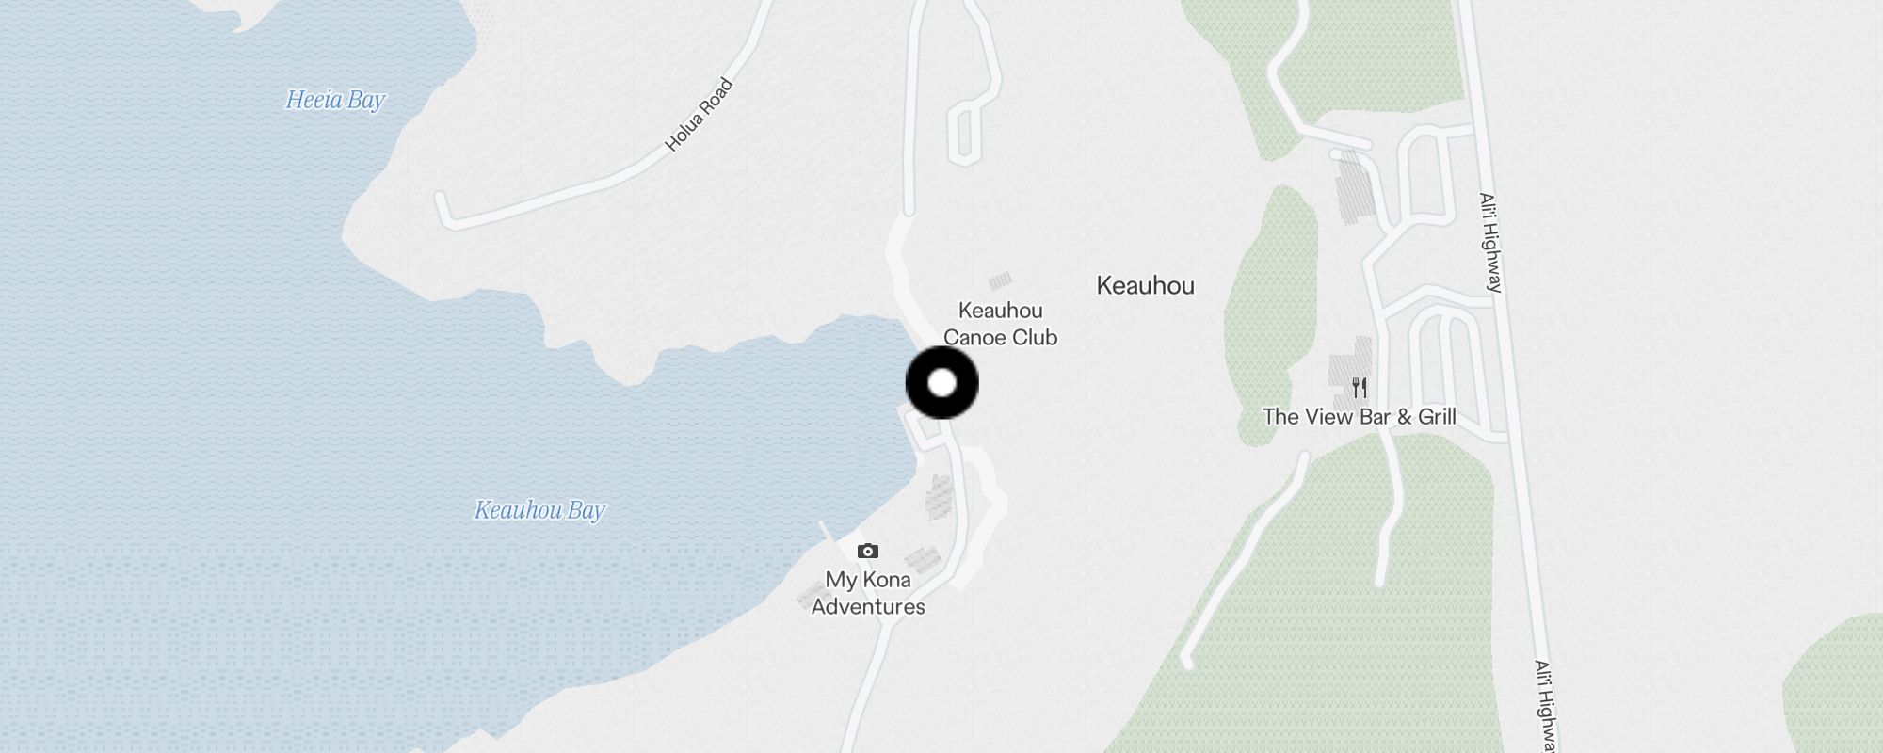The image size is (1883, 753).
Task: Select the My Kona Adventures label
Action: [868, 593]
